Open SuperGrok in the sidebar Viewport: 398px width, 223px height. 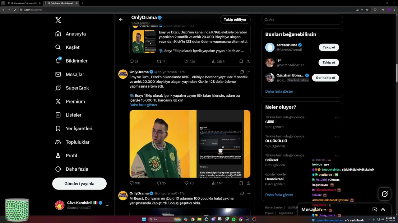pyautogui.click(x=72, y=88)
